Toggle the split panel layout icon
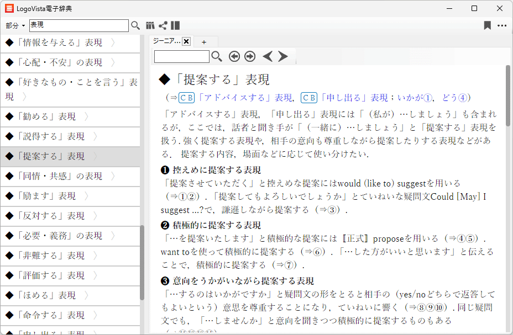Image resolution: width=513 pixels, height=335 pixels. tap(175, 25)
